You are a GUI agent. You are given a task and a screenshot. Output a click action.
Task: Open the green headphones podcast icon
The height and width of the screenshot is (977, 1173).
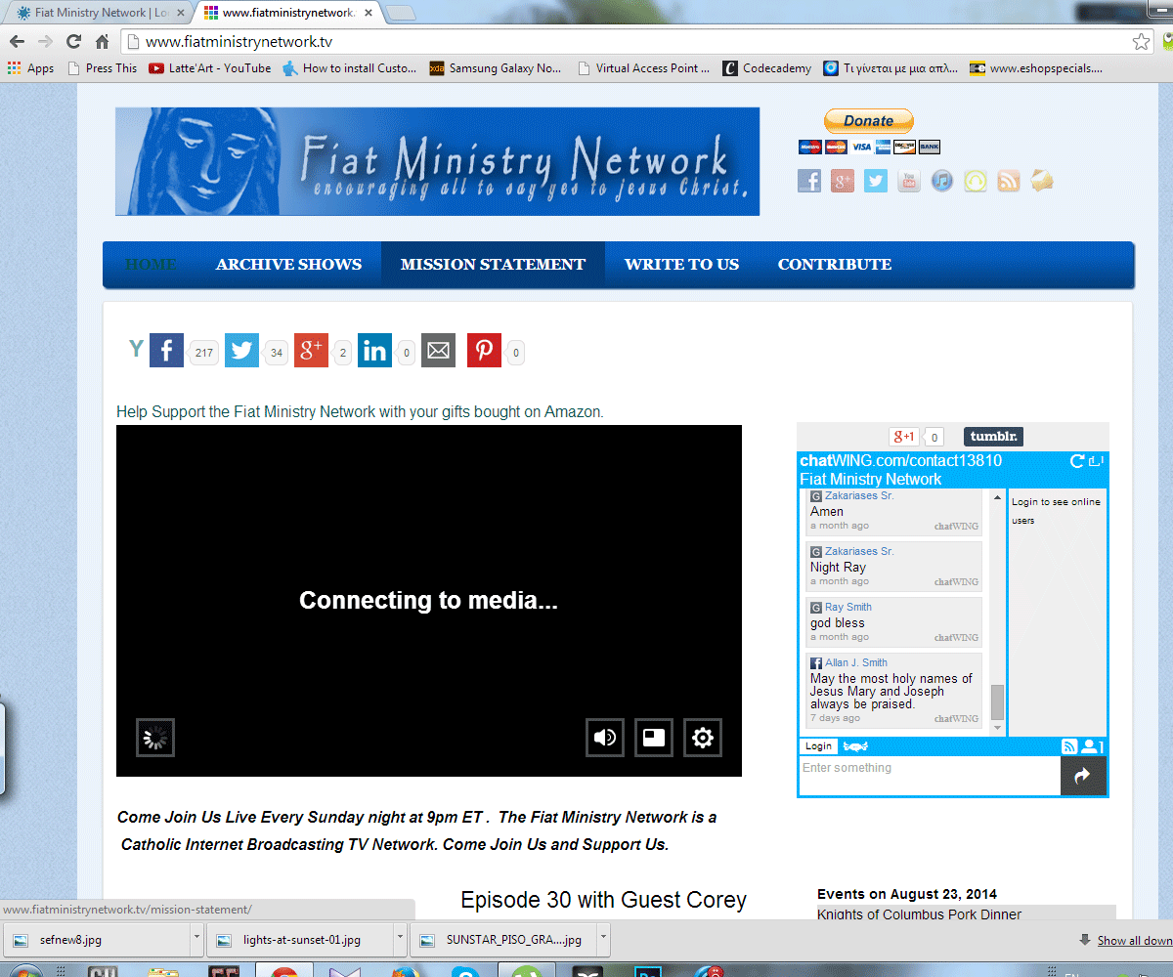click(976, 181)
